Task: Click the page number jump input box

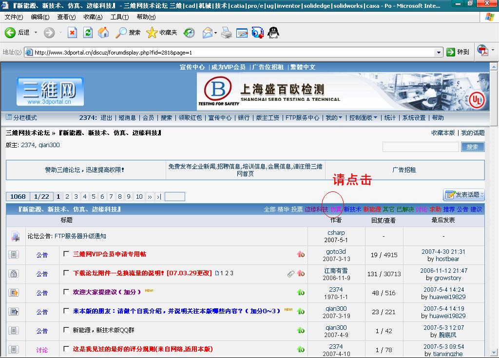Action: coord(175,197)
